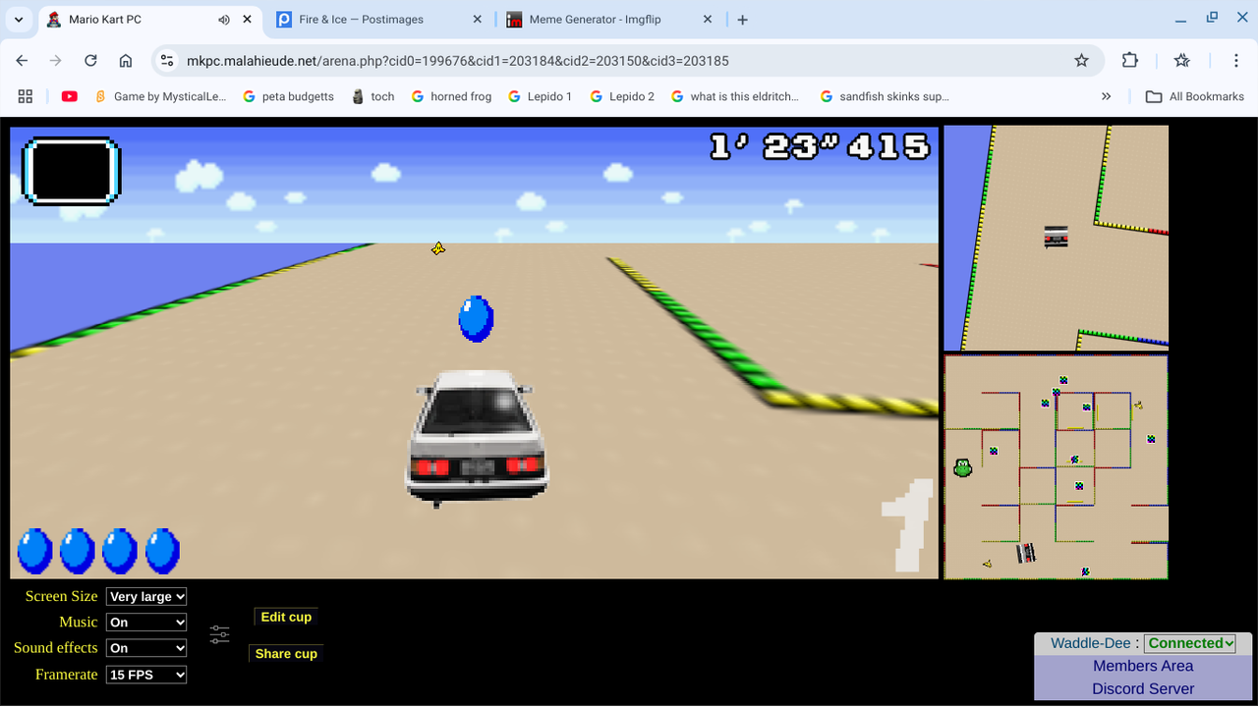Open the Members Area link
Viewport: 1258px width, 707px height.
(x=1143, y=666)
